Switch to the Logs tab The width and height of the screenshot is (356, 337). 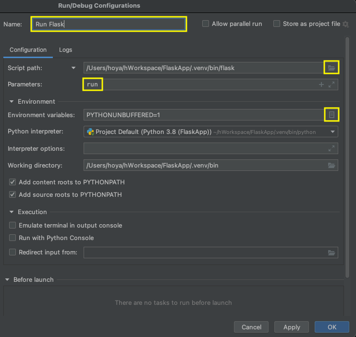click(x=66, y=50)
